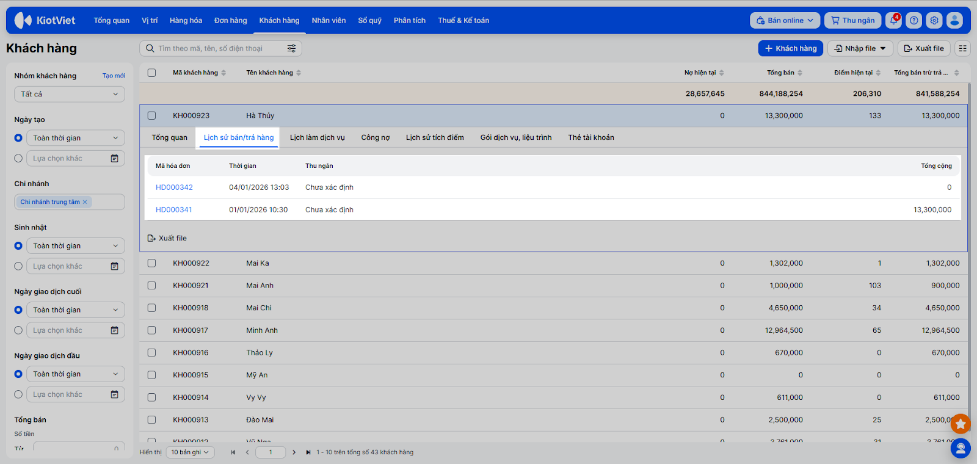
Task: Check the box for KH000917 Minh Anh
Action: click(x=151, y=330)
